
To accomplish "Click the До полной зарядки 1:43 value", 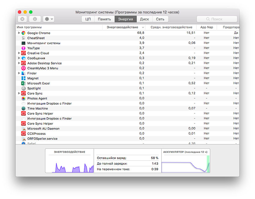I will tap(155, 164).
